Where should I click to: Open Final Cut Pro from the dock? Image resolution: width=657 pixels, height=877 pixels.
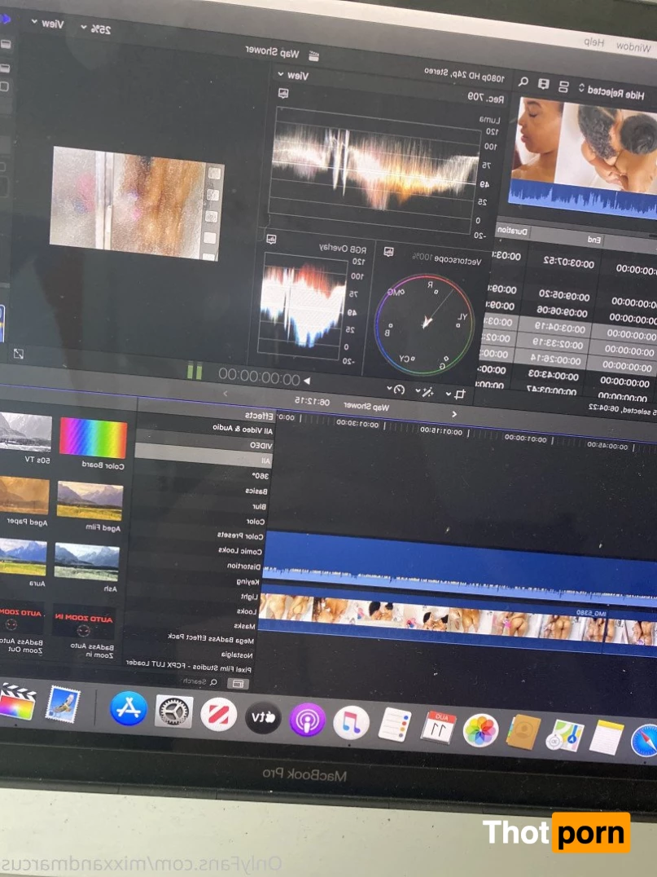pos(16,701)
